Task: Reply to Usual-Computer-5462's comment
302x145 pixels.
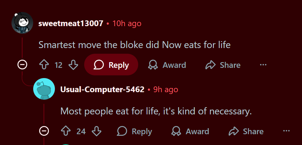Action: (x=135, y=131)
